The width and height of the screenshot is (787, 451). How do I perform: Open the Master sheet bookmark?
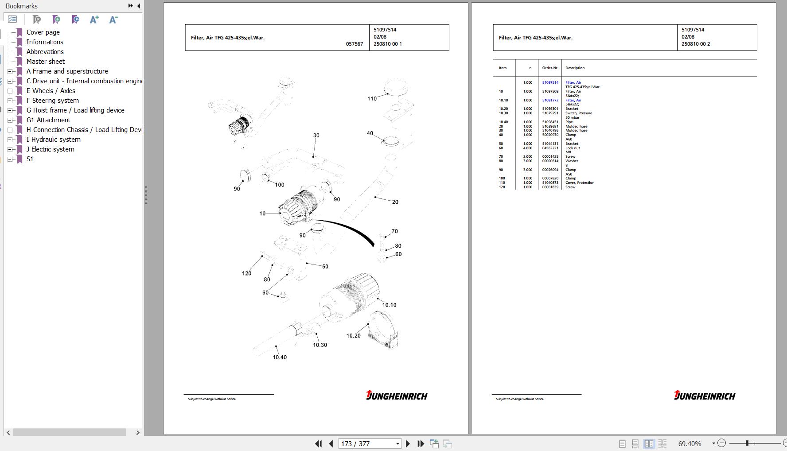tap(46, 62)
